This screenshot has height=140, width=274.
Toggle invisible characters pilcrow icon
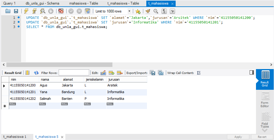pyautogui.click(x=164, y=11)
